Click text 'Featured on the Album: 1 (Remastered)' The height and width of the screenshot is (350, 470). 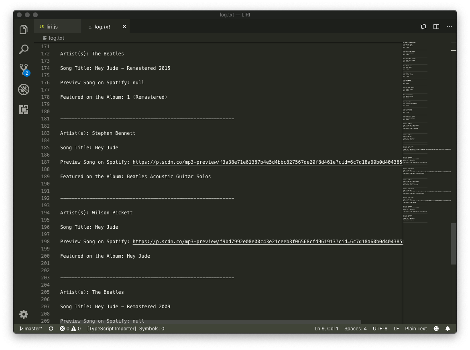tap(114, 97)
